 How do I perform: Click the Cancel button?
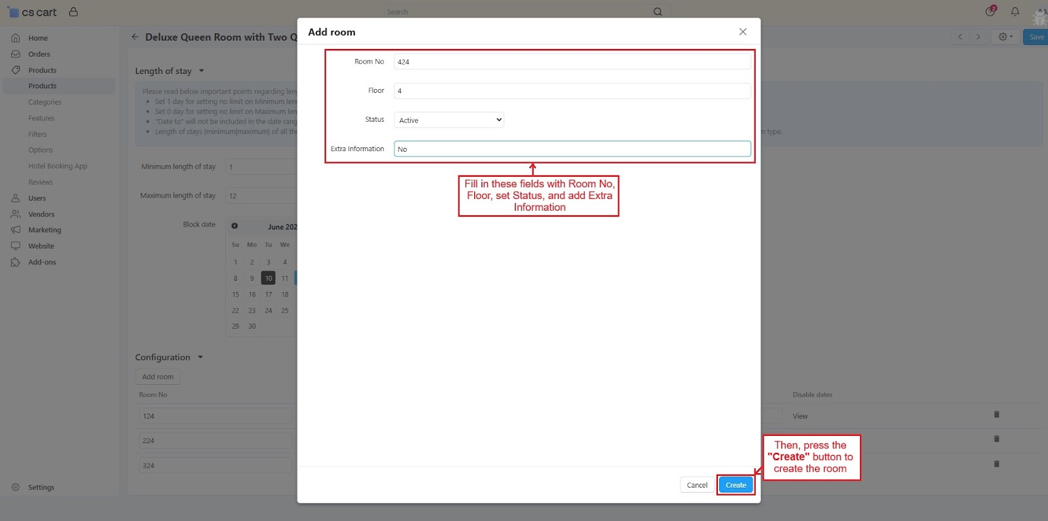coord(696,485)
